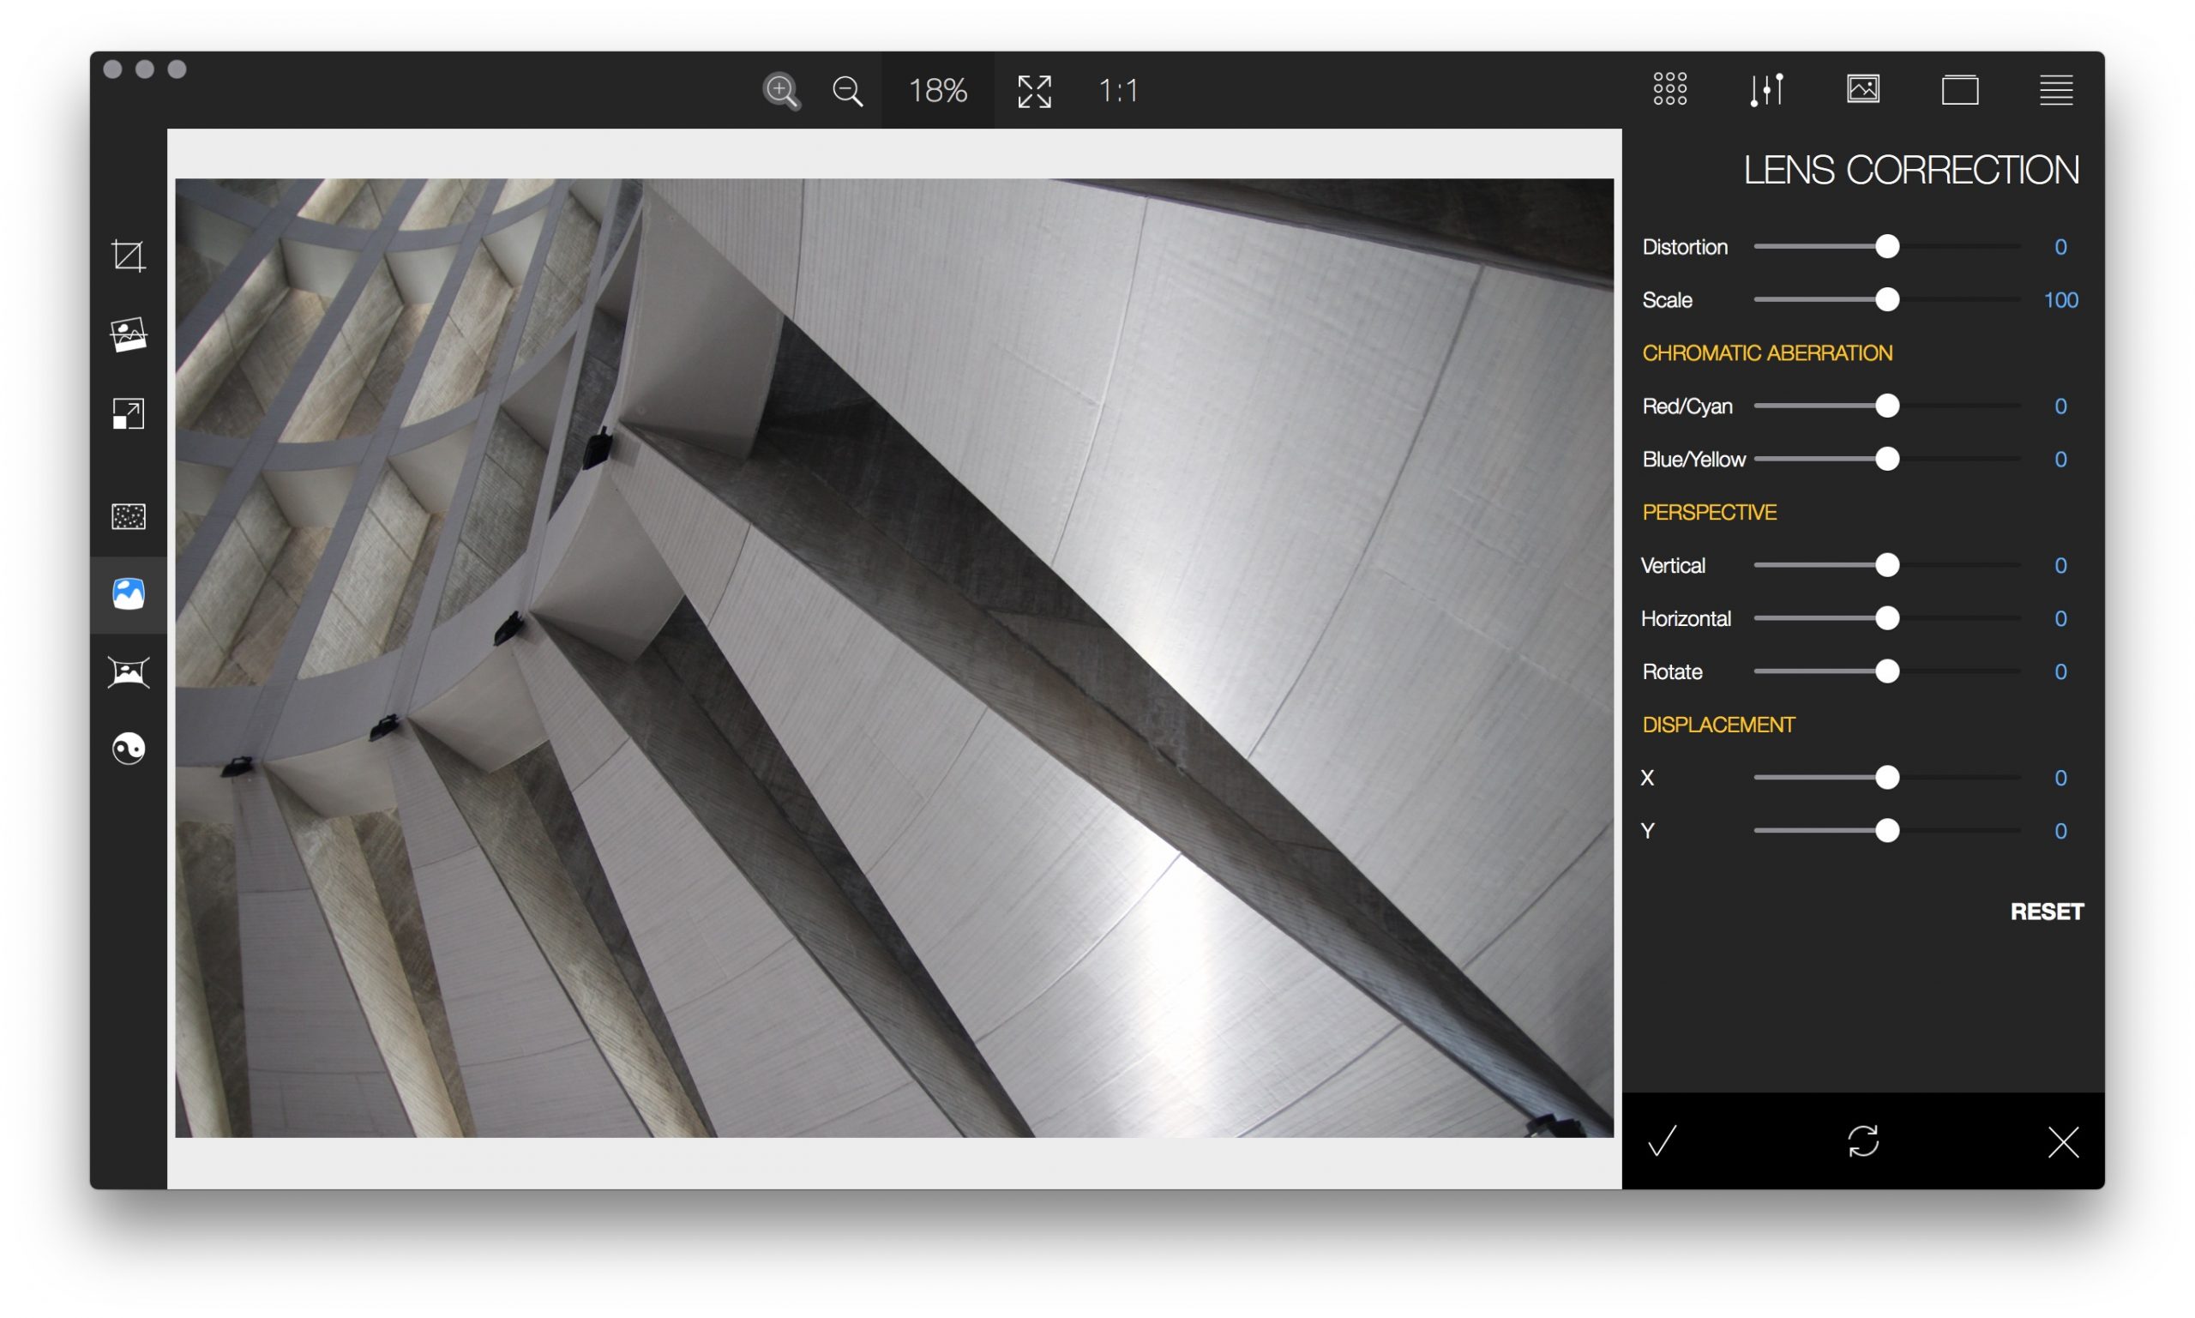Click the Scale value 100
The height and width of the screenshot is (1318, 2195).
(2060, 300)
